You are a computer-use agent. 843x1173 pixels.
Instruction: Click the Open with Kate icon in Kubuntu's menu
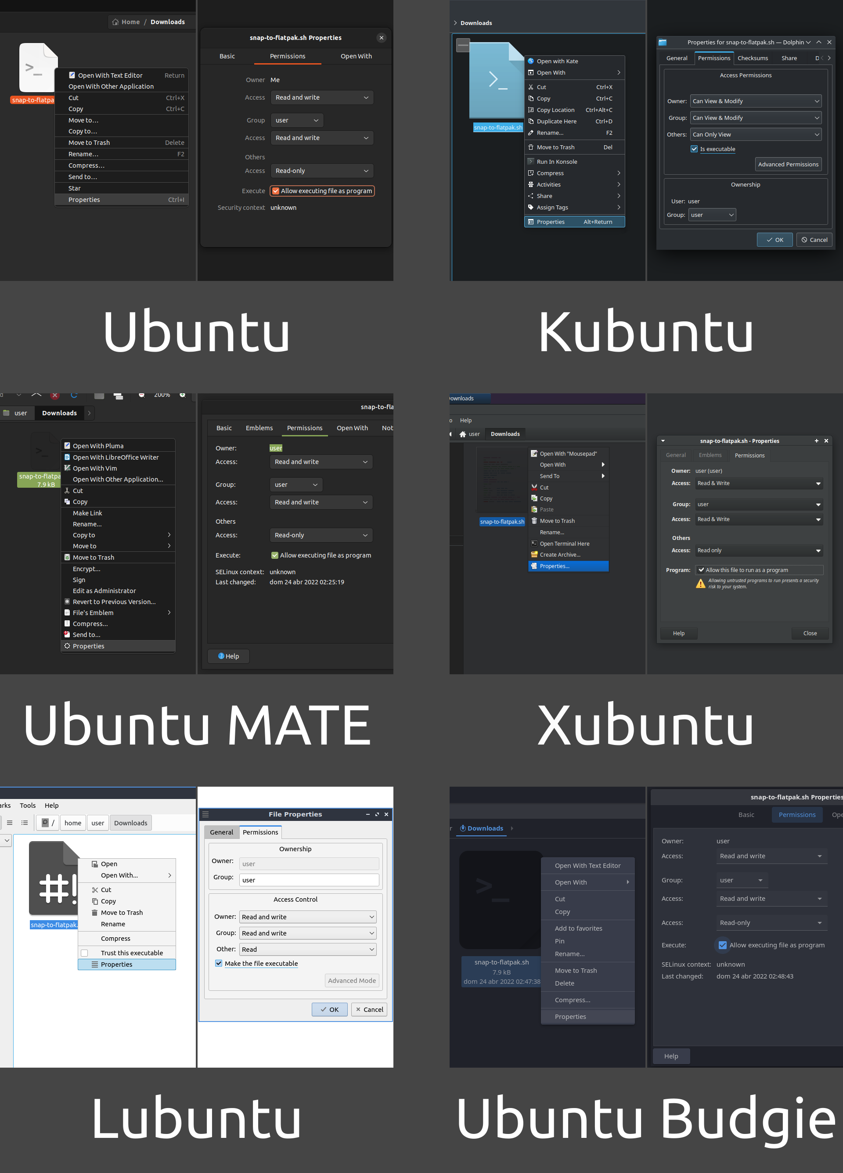[531, 61]
